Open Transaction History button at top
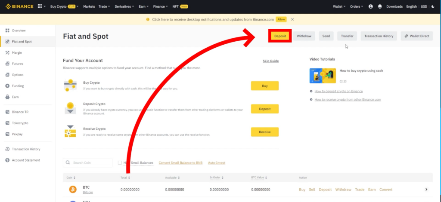441x202 pixels. [379, 36]
